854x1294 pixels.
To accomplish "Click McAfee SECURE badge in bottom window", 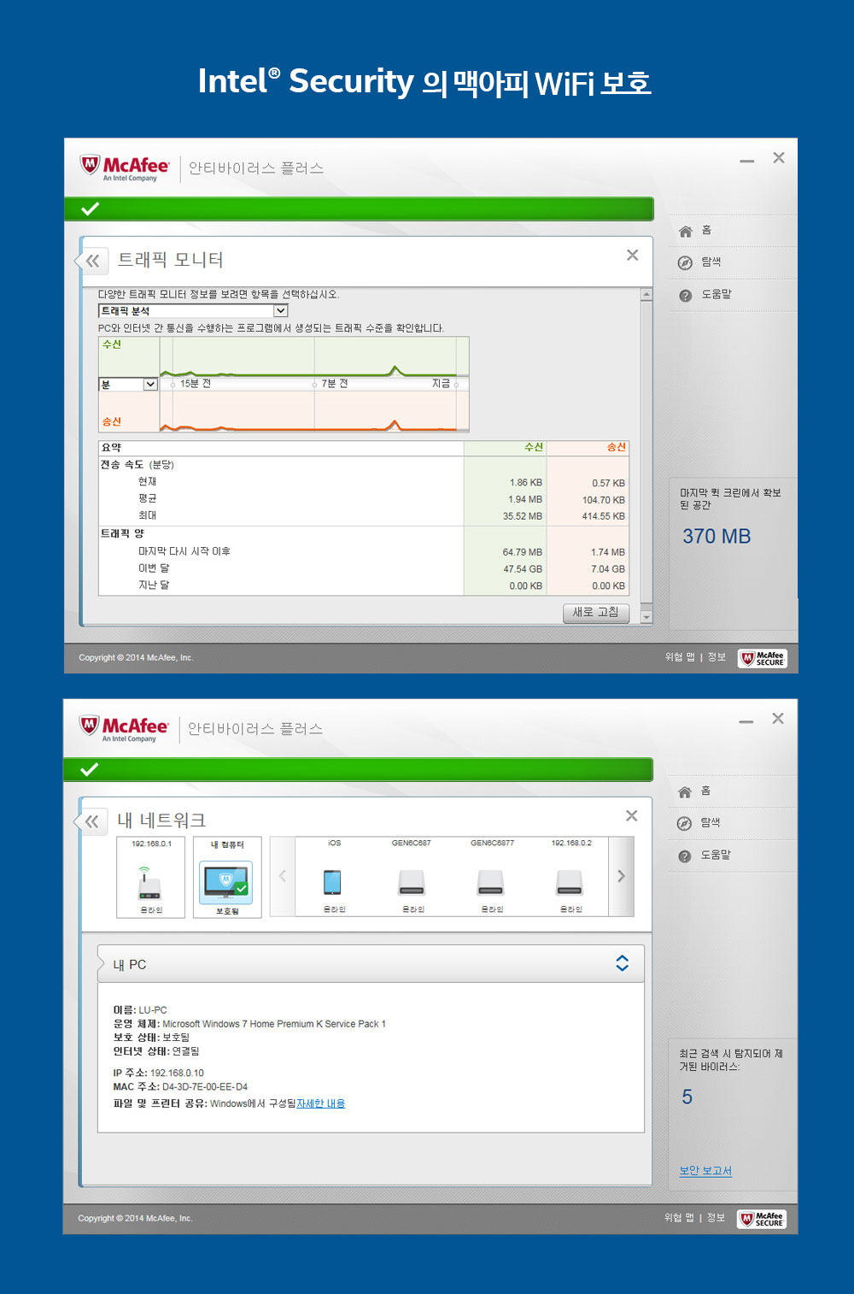I will point(762,1219).
